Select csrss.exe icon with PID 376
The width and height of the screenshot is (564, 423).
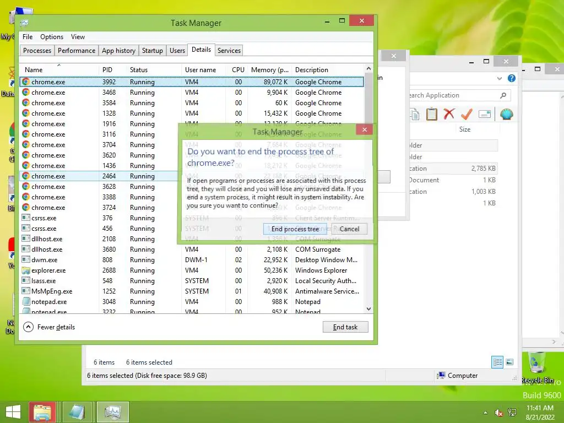(x=25, y=218)
